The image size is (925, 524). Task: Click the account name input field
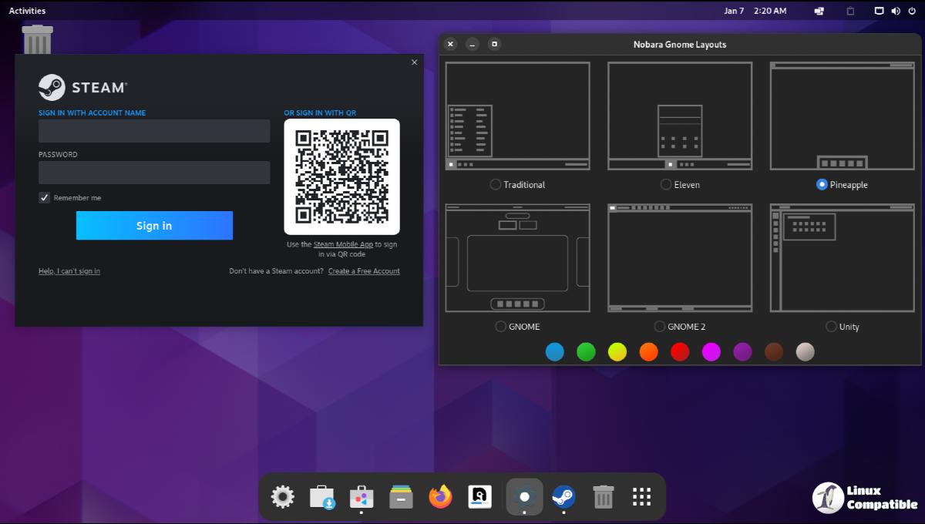click(154, 131)
